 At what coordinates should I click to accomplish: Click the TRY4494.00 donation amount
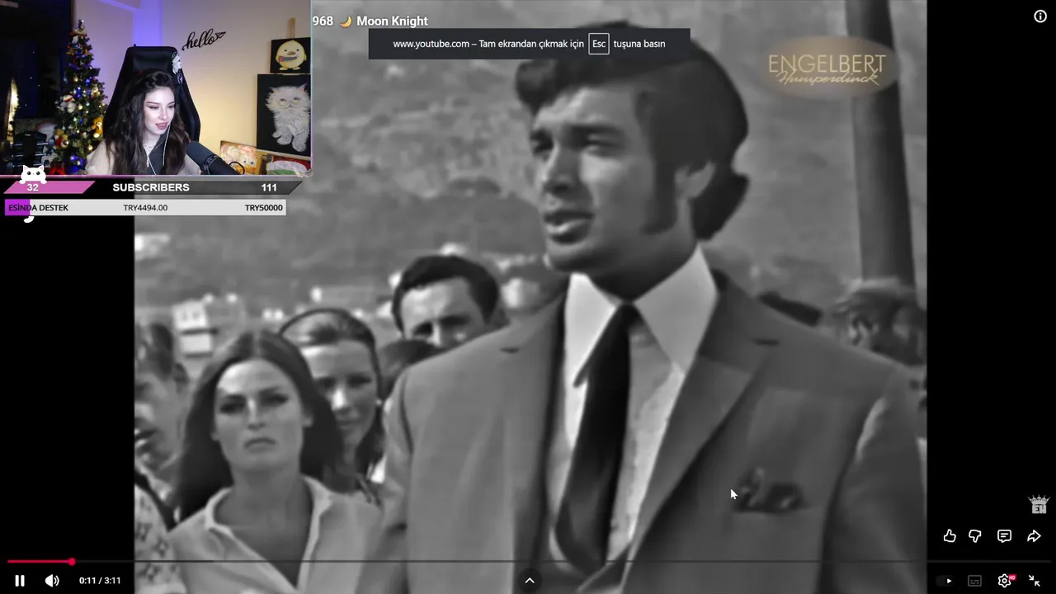coord(145,208)
